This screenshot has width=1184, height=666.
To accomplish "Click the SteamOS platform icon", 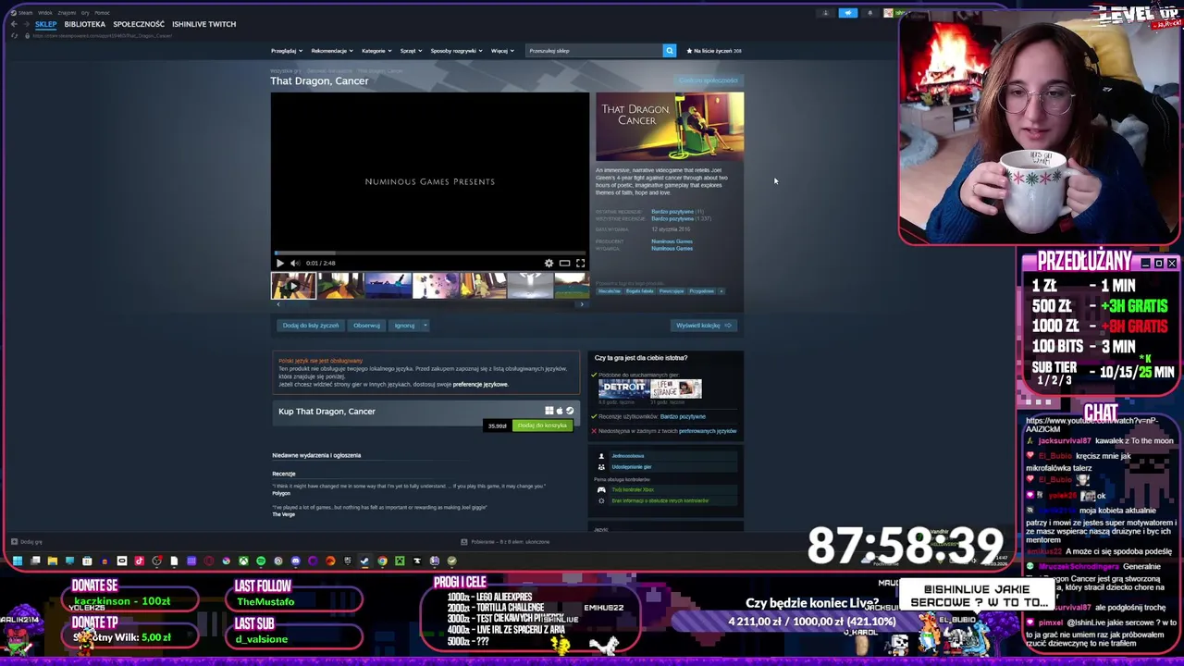I will [x=570, y=411].
